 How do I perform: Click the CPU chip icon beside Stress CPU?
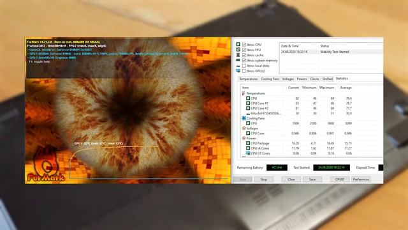tap(238, 44)
